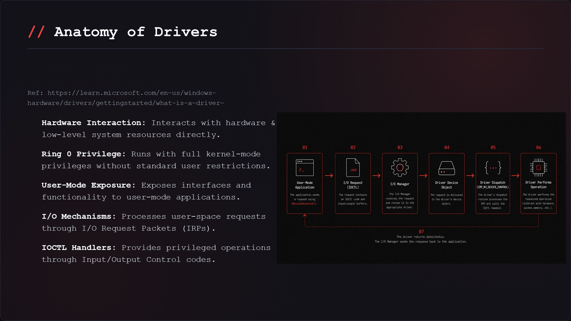Click the 'Anatomy of Drivers' title
The width and height of the screenshot is (571, 321).
coord(136,32)
